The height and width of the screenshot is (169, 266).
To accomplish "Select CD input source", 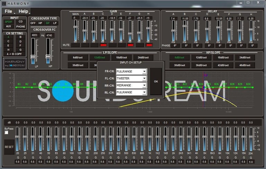I will [x=20, y=21].
